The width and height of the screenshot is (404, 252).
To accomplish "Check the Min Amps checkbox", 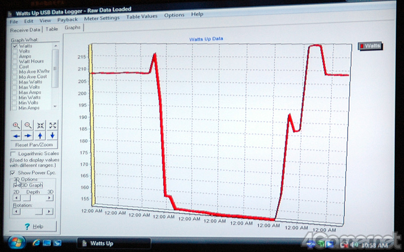I will click(x=15, y=108).
